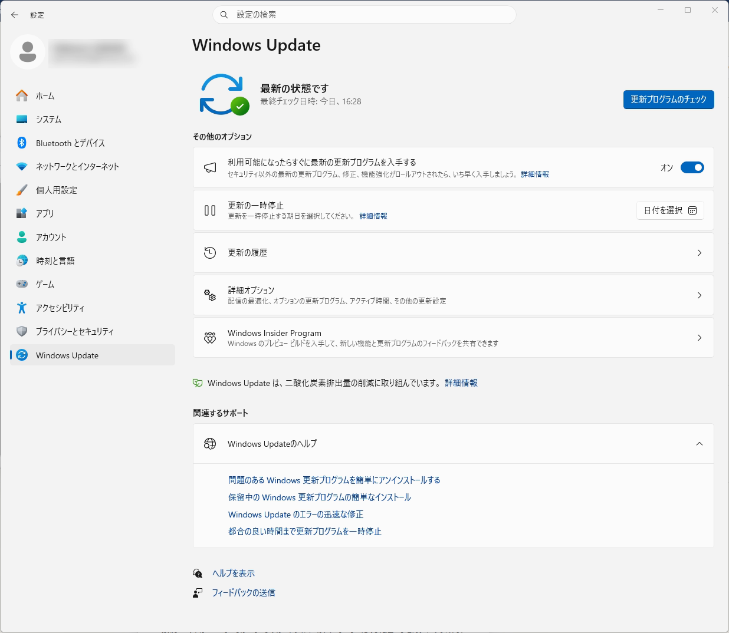This screenshot has width=729, height=633.
Task: Click the 時刻と言語 globe clock icon
Action: [x=22, y=261]
